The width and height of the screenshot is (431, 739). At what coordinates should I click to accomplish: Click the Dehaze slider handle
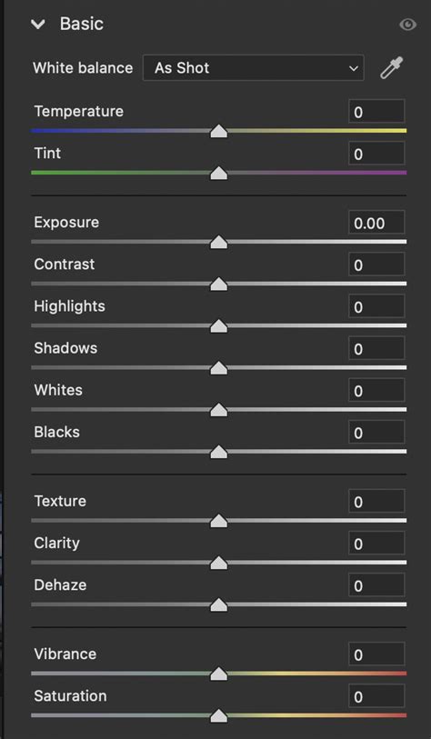point(219,605)
